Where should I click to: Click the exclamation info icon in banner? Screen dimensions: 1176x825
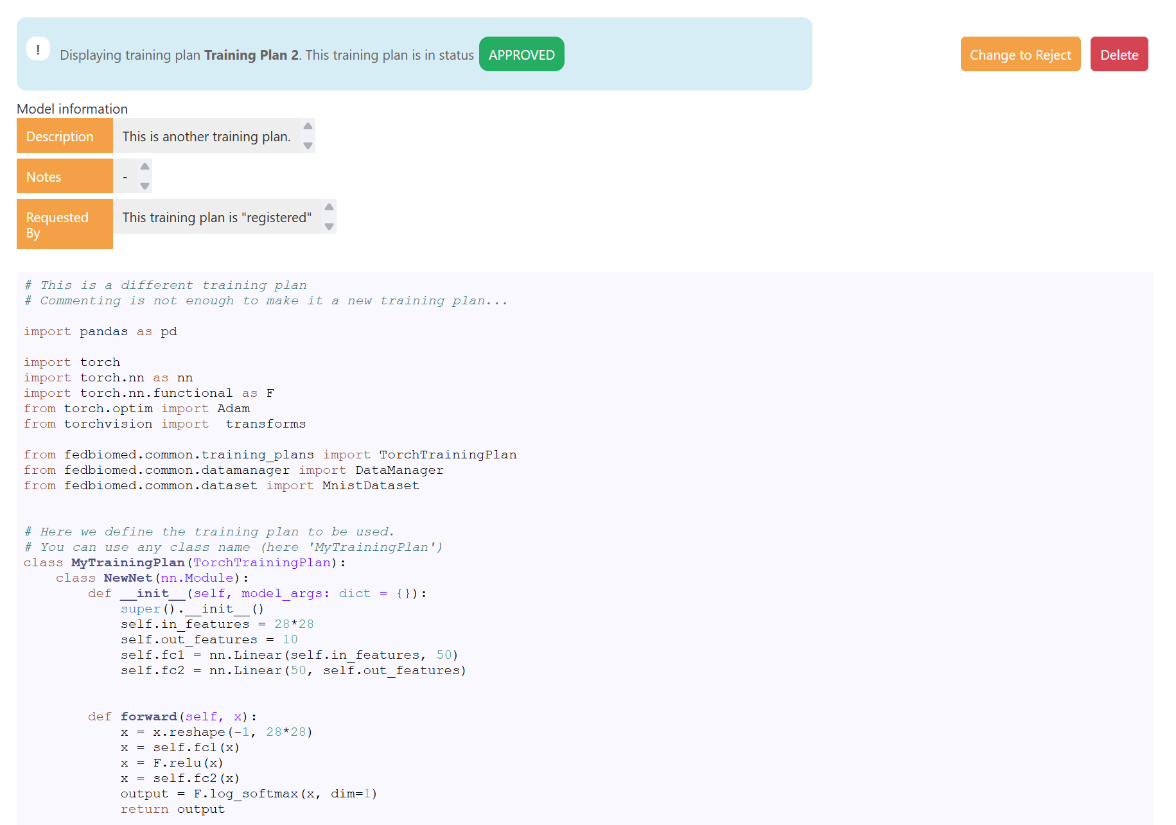[39, 49]
